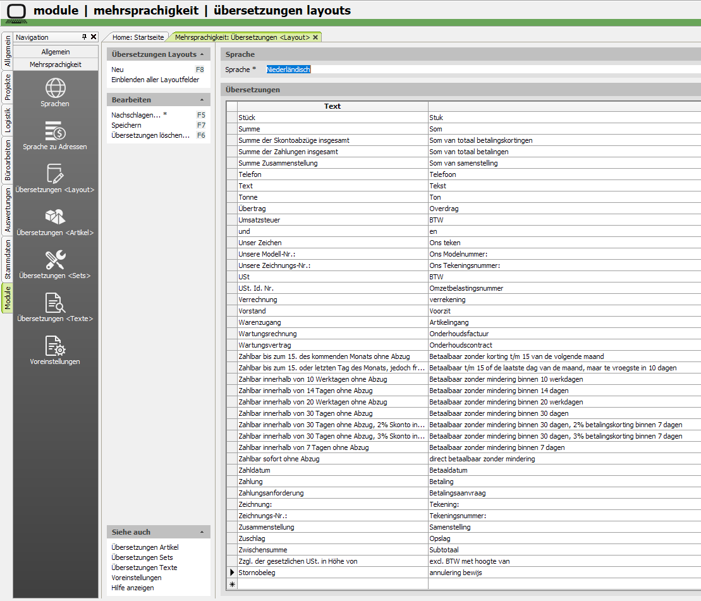Select the new-row asterisk marker
This screenshot has height=601, width=701.
(232, 584)
